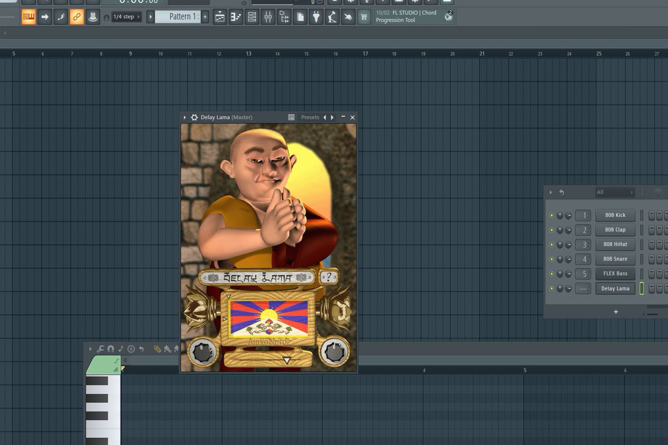668x445 pixels.
Task: Select the piano roll draw pencil tool
Action: (158, 349)
